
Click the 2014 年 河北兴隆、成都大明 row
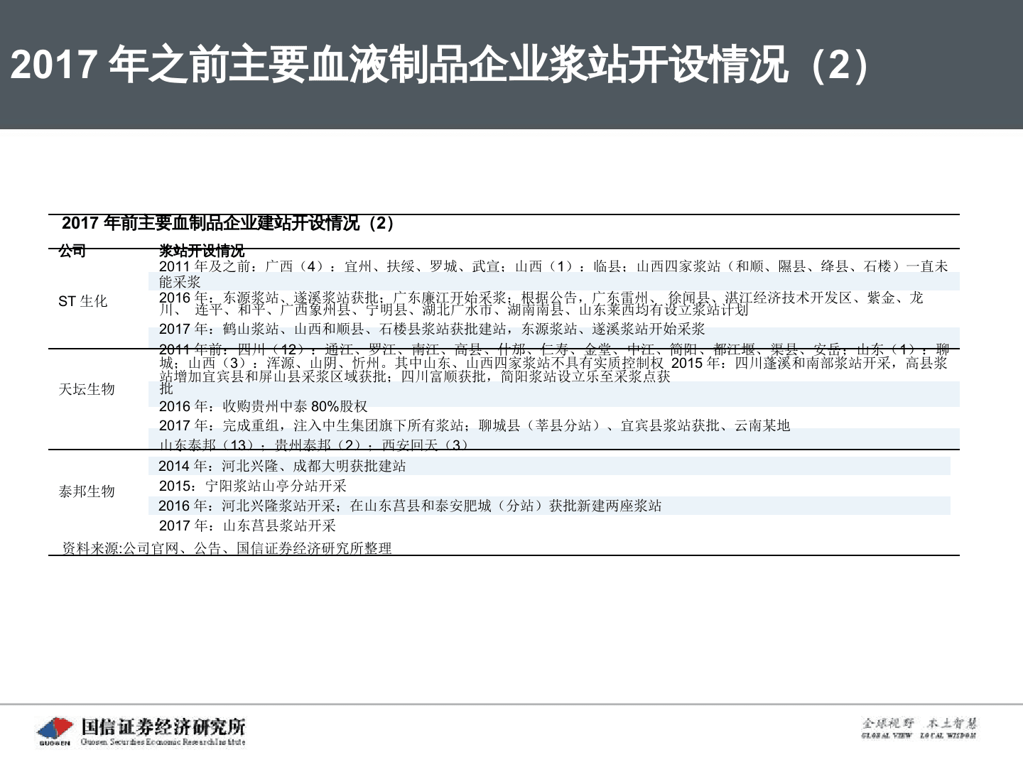pyautogui.click(x=284, y=467)
